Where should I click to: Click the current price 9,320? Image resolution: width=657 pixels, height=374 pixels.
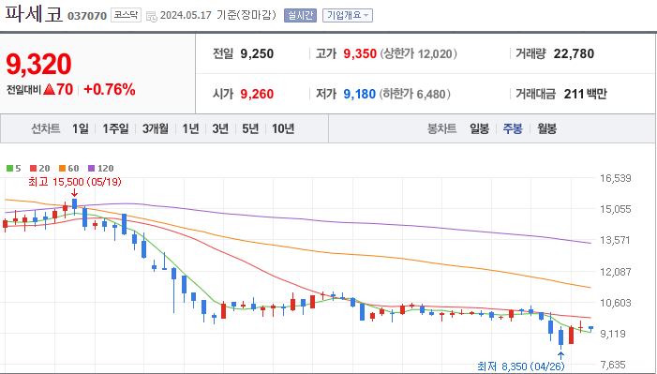[38, 64]
